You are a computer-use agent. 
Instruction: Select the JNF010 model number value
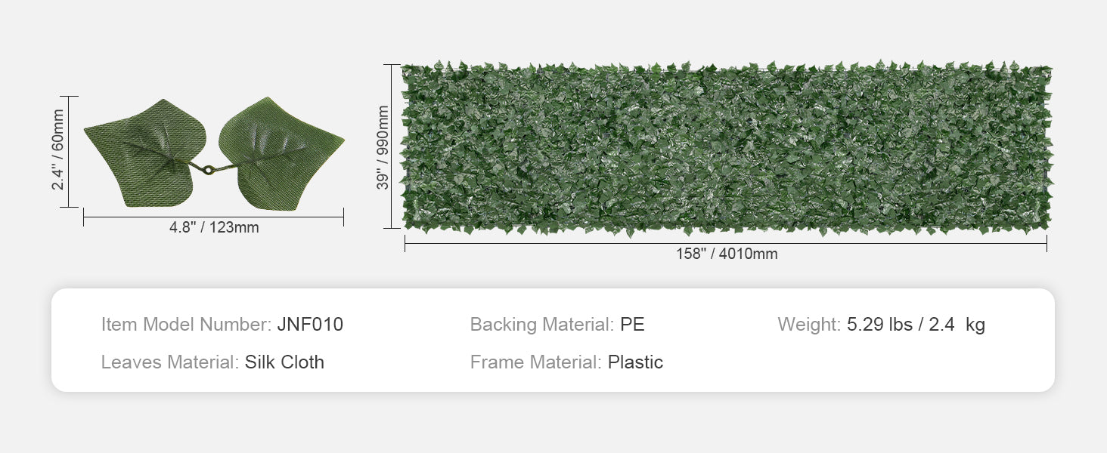[x=310, y=325]
